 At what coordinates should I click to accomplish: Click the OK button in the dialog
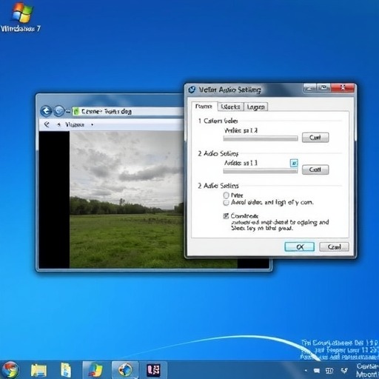pyautogui.click(x=300, y=246)
